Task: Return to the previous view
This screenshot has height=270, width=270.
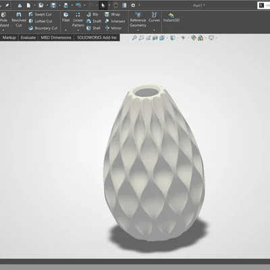Action: click(x=148, y=38)
